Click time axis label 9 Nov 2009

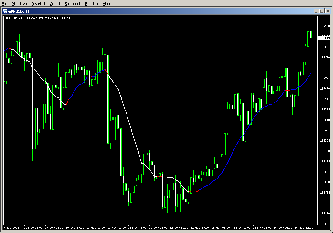tap(11, 228)
